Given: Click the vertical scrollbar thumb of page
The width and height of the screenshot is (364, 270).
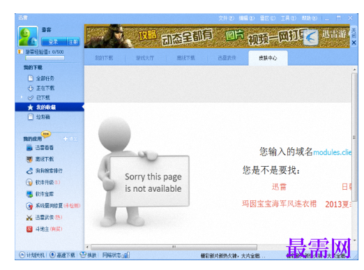Looking at the screenshot, I should click(354, 137).
